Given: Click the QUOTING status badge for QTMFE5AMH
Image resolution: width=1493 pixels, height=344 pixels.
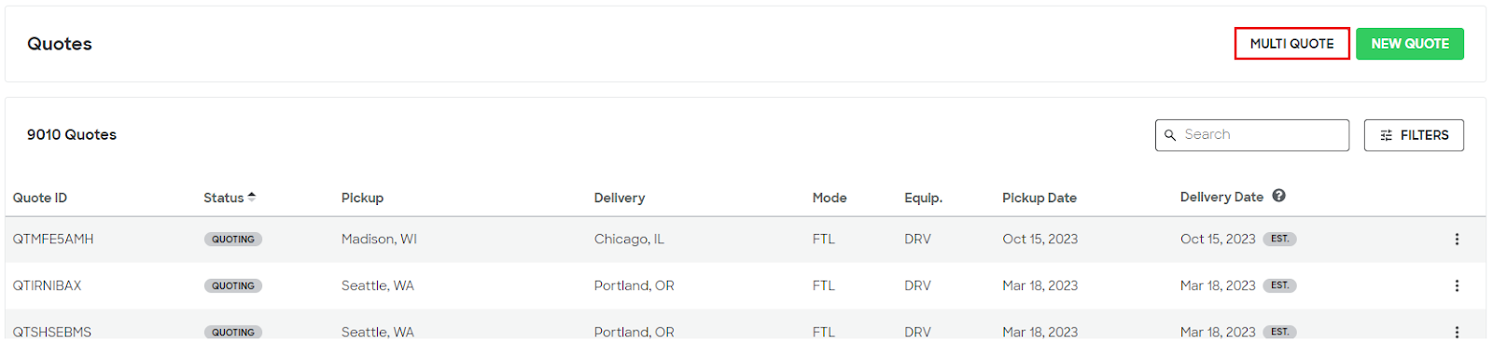Looking at the screenshot, I should (x=233, y=240).
